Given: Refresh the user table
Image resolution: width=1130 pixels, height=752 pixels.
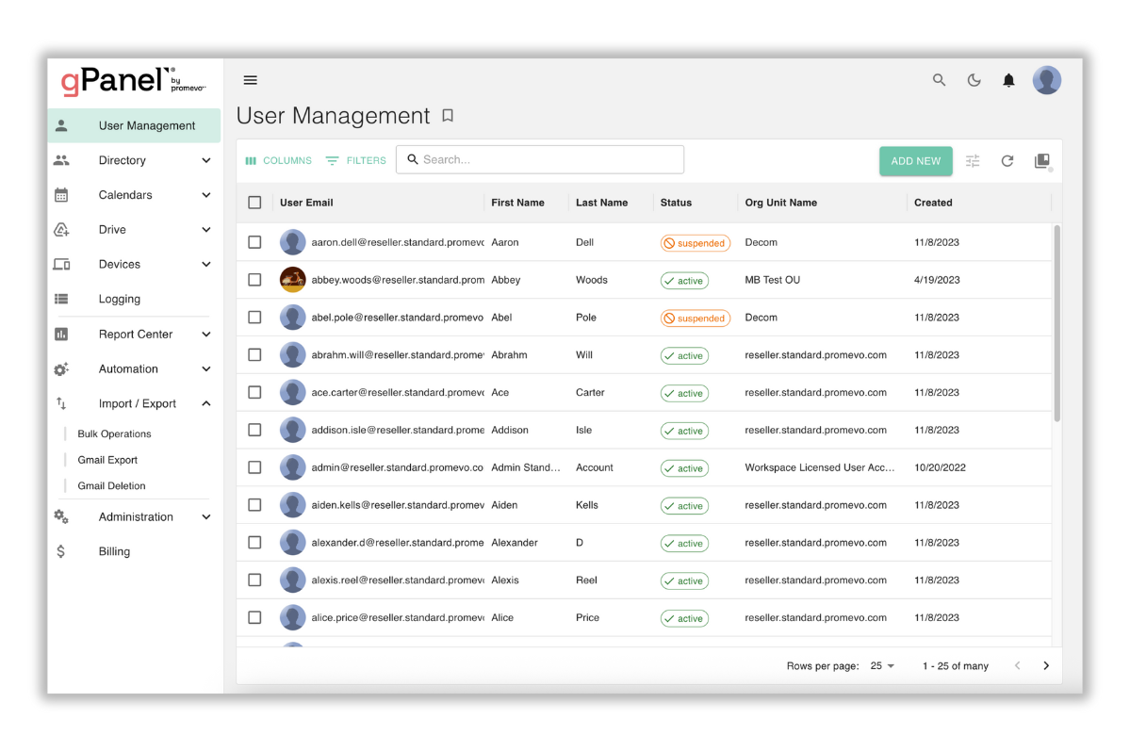Looking at the screenshot, I should pyautogui.click(x=1007, y=160).
